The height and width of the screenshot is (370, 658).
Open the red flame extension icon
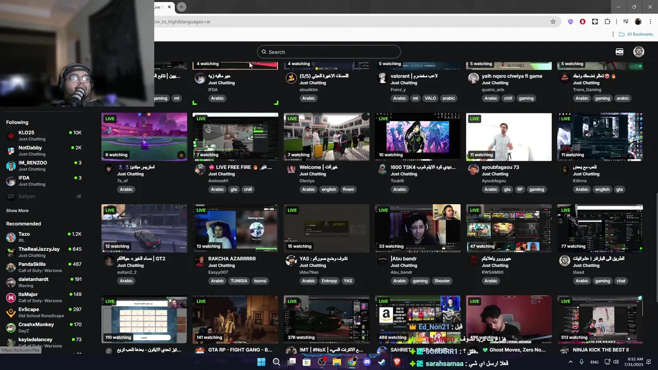click(x=582, y=22)
